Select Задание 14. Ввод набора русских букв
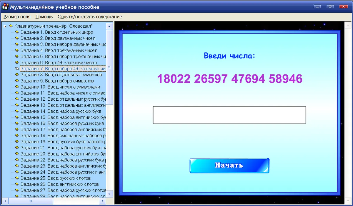The height and width of the screenshot is (206, 353). tap(61, 111)
